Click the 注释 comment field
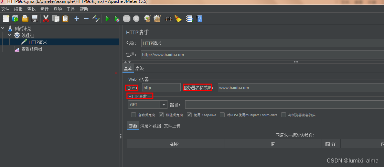384x167 pixels. tap(262, 55)
